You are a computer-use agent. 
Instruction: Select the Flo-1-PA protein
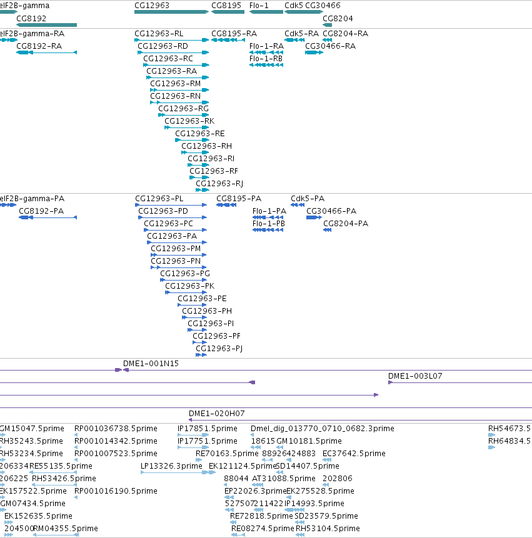268,217
